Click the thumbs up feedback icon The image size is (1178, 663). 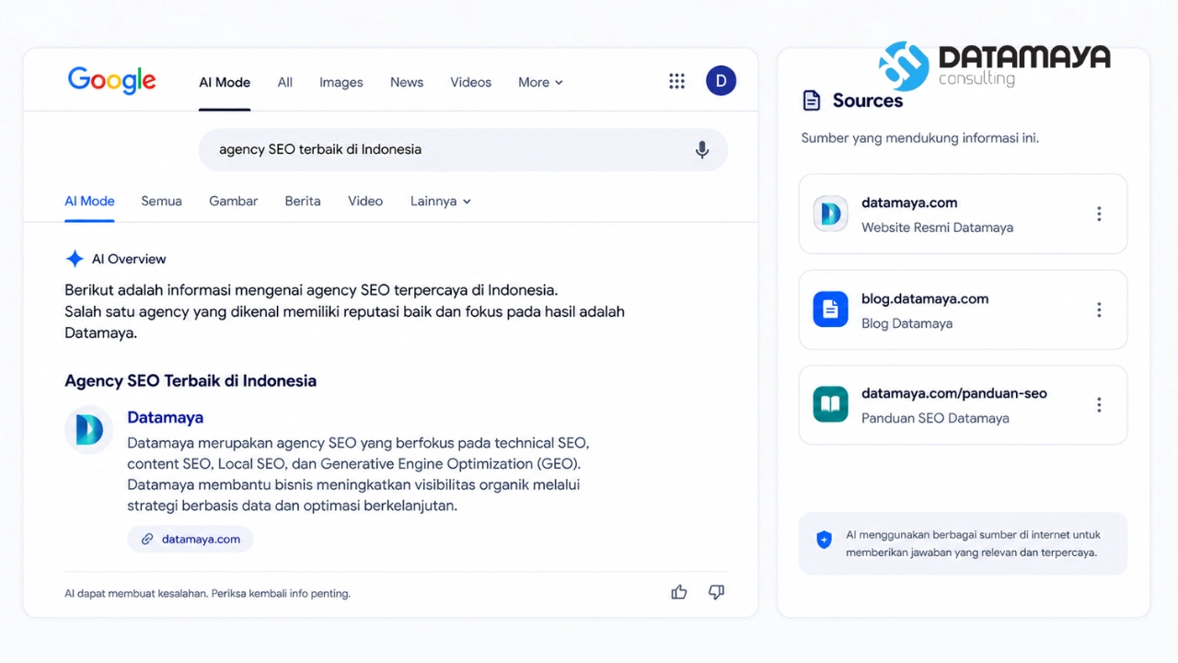679,592
